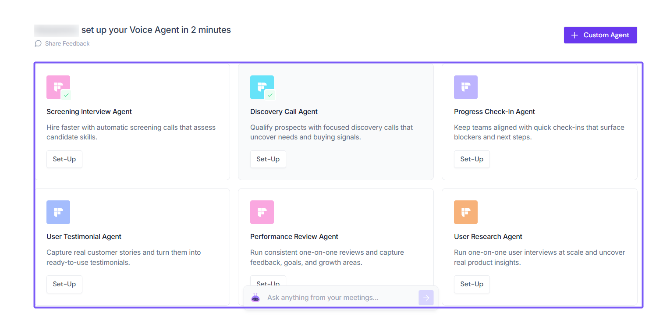Click the Custom Agent button
This screenshot has width=656, height=317.
tap(600, 35)
